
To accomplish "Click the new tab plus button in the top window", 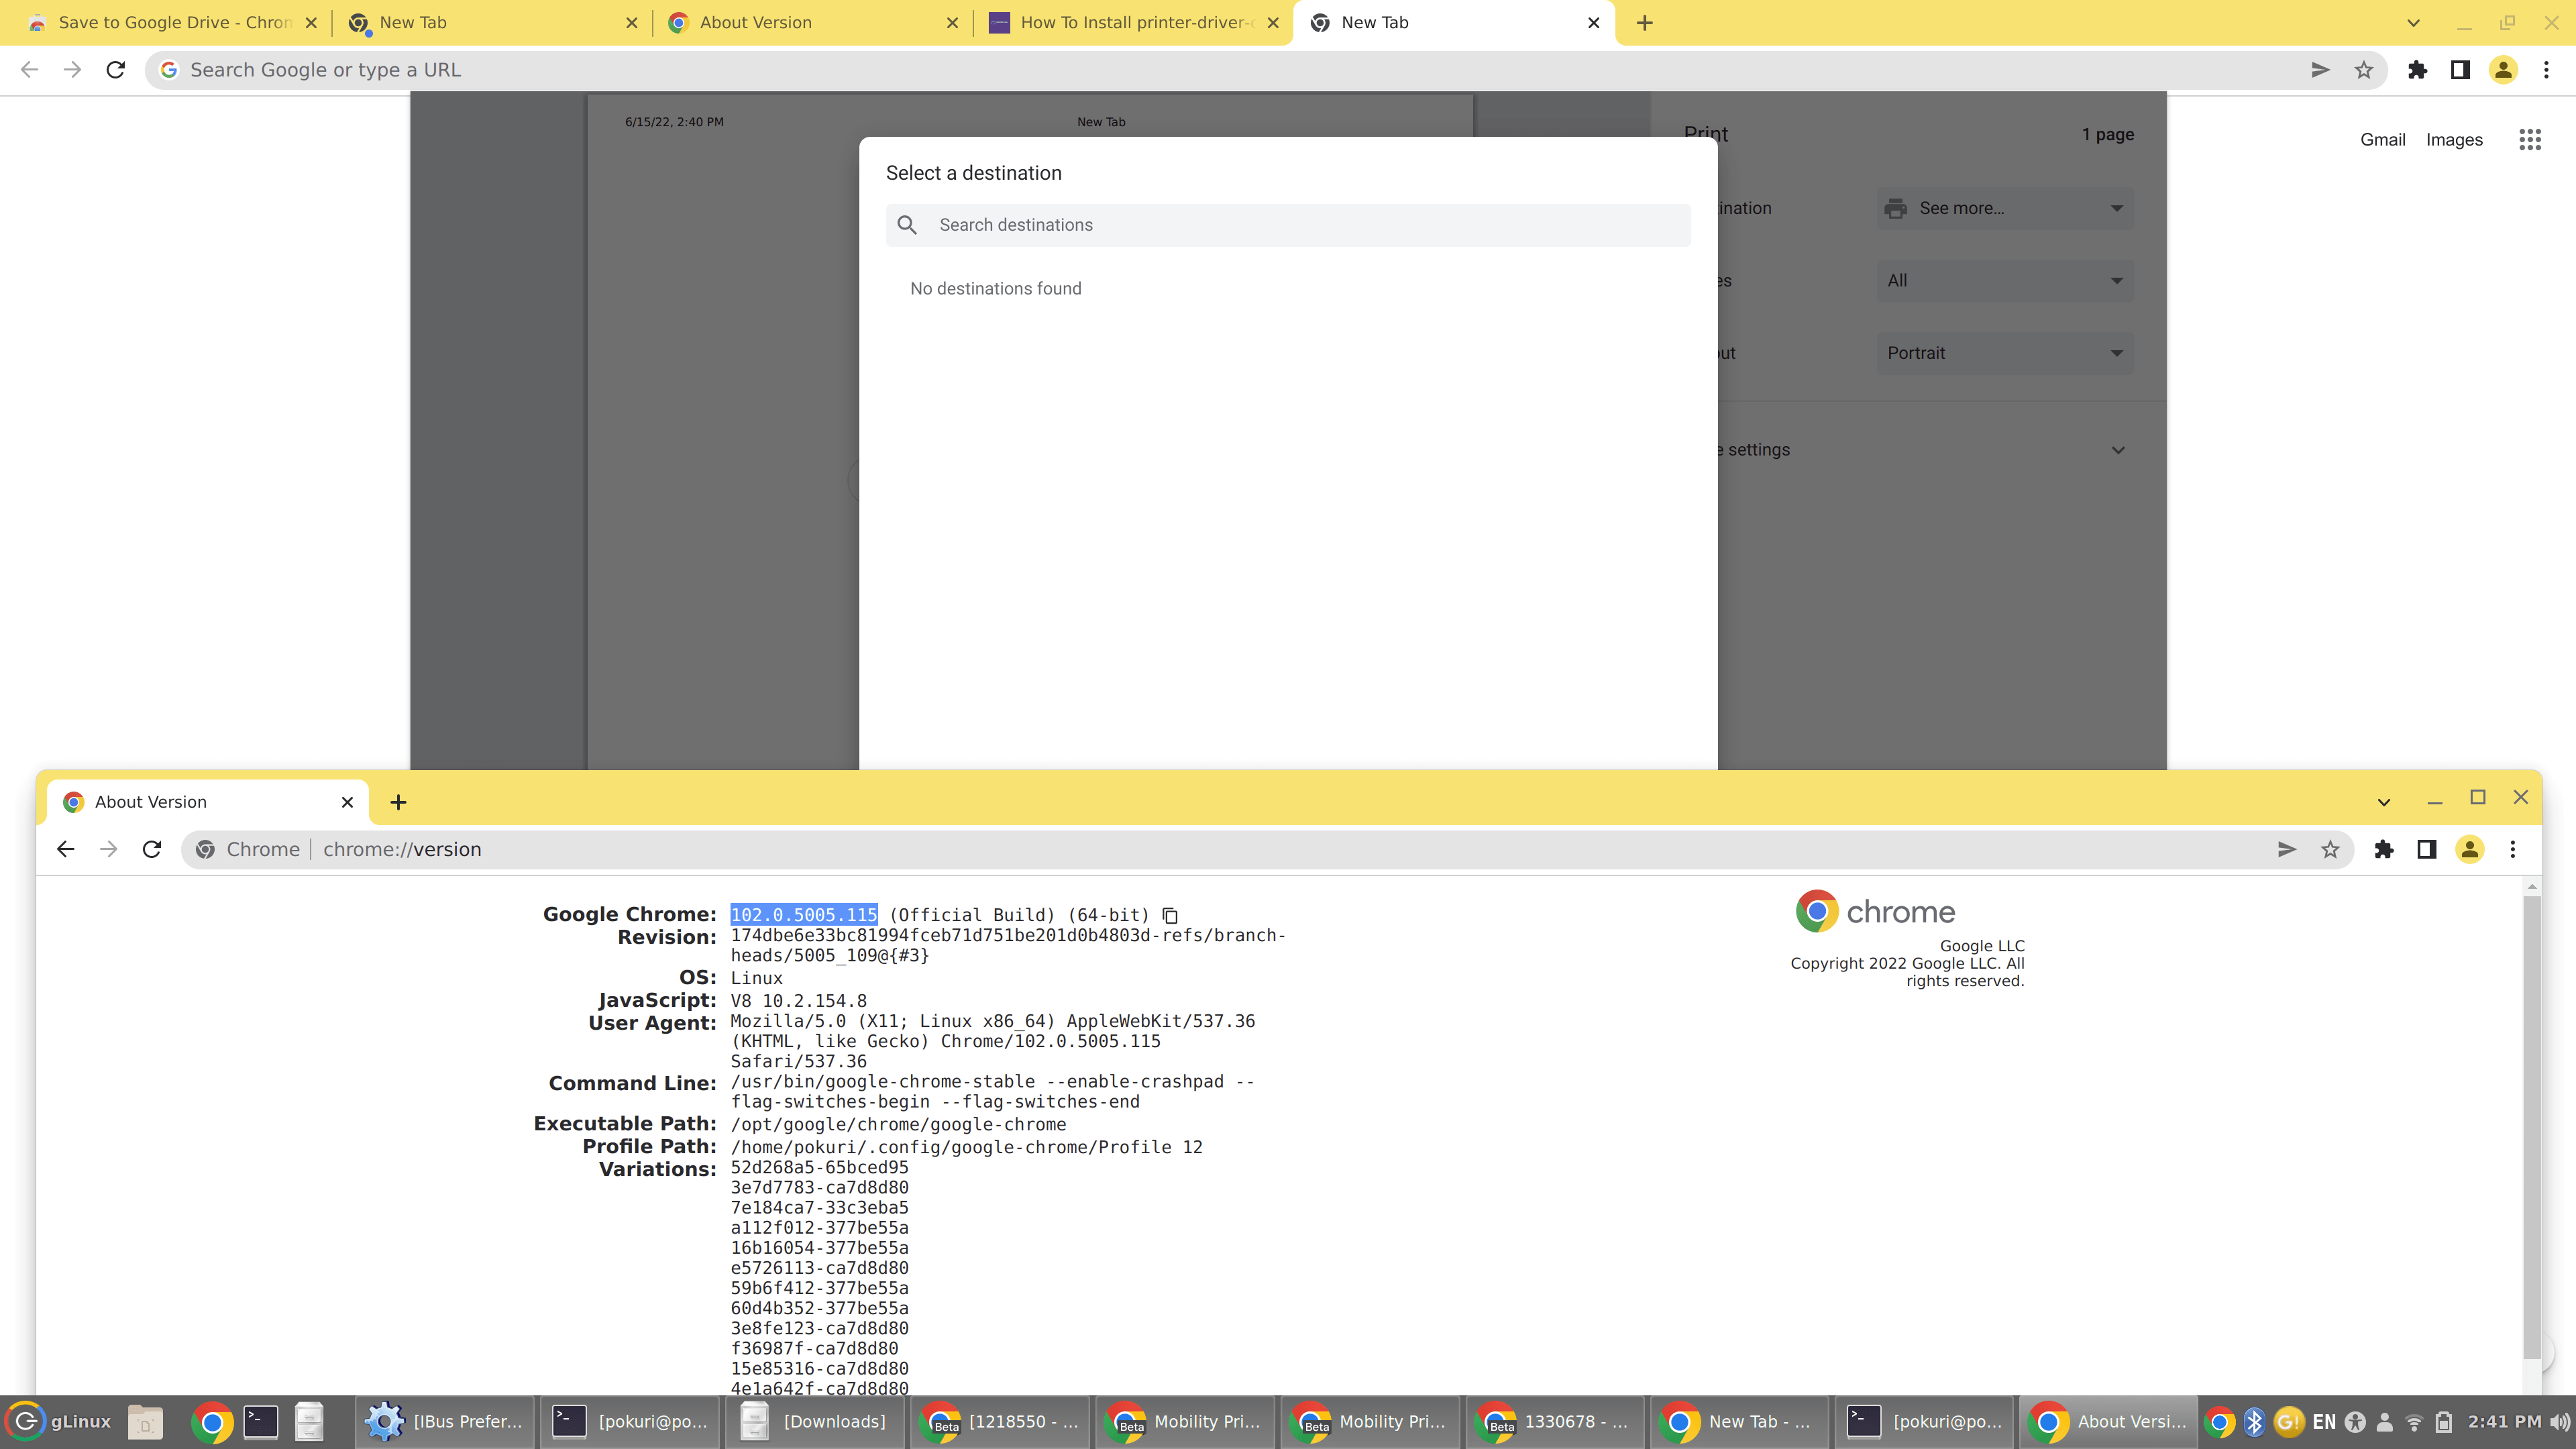I will 1645,23.
